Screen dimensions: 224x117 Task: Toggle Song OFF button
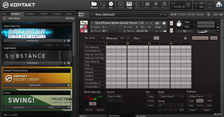181,110
